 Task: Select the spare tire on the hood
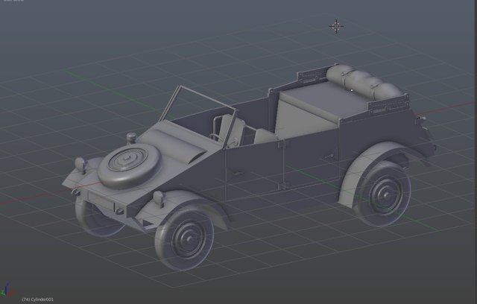[125, 165]
